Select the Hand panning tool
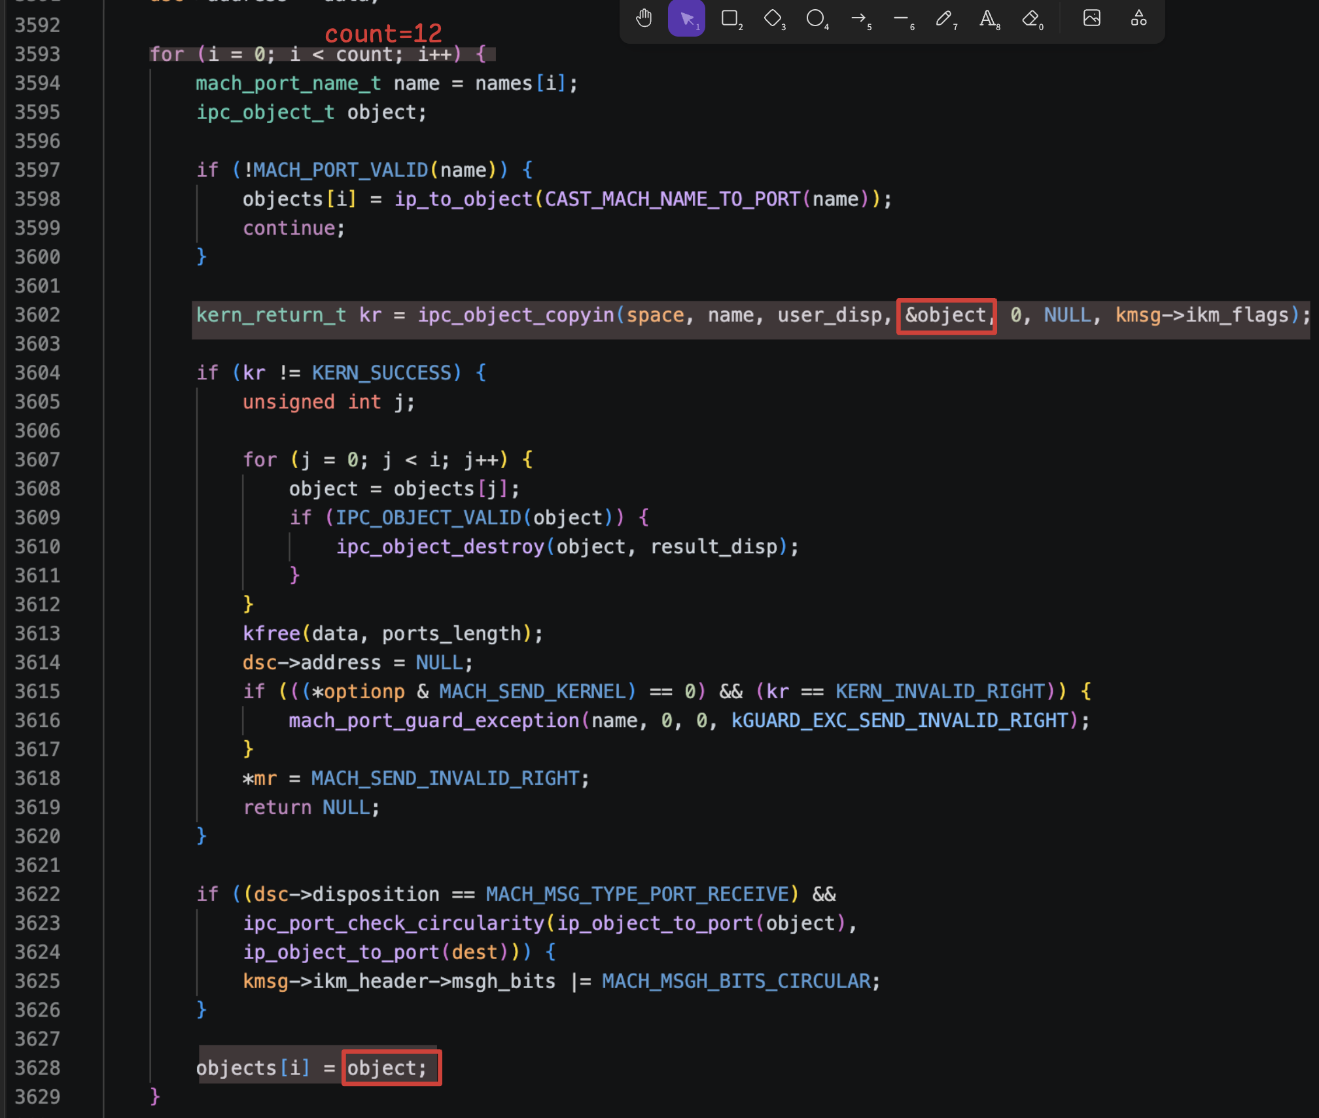The width and height of the screenshot is (1319, 1118). point(644,18)
